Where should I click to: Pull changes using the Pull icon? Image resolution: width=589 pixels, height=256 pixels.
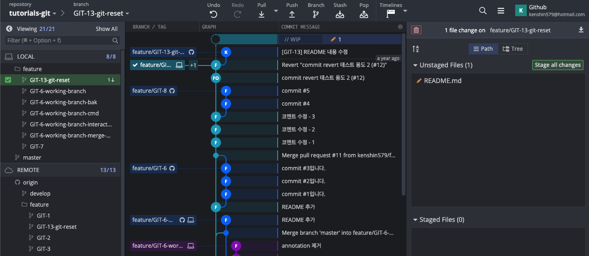click(x=262, y=14)
